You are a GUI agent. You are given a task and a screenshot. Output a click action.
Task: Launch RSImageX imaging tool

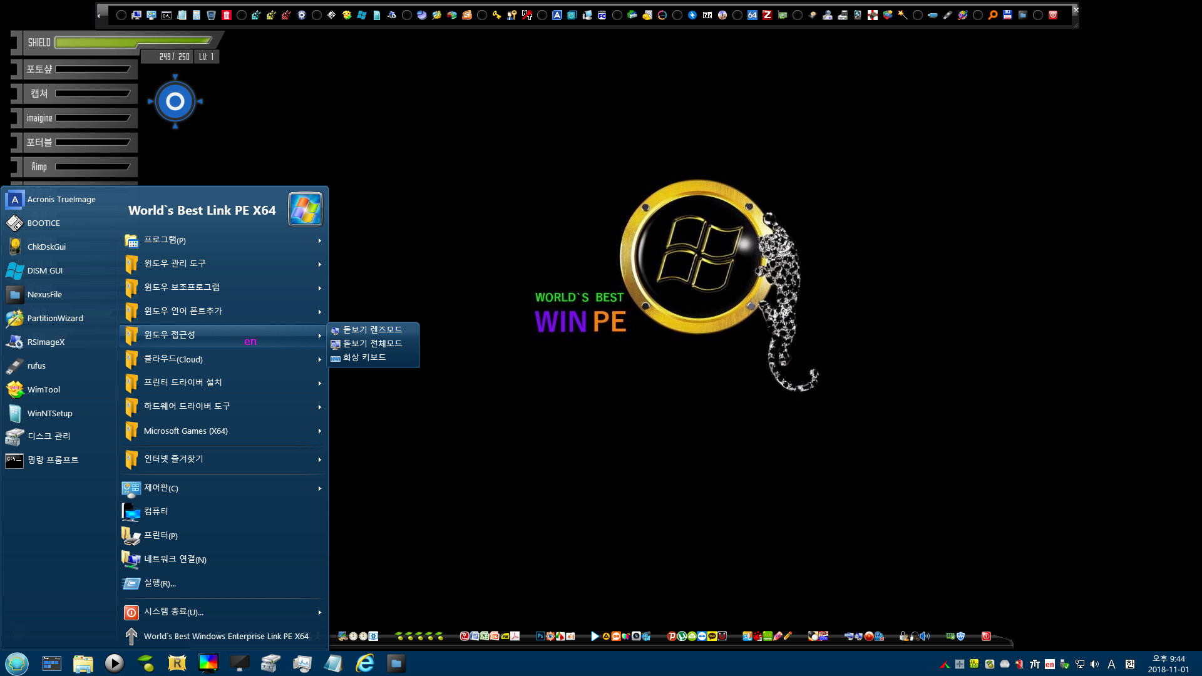59,342
